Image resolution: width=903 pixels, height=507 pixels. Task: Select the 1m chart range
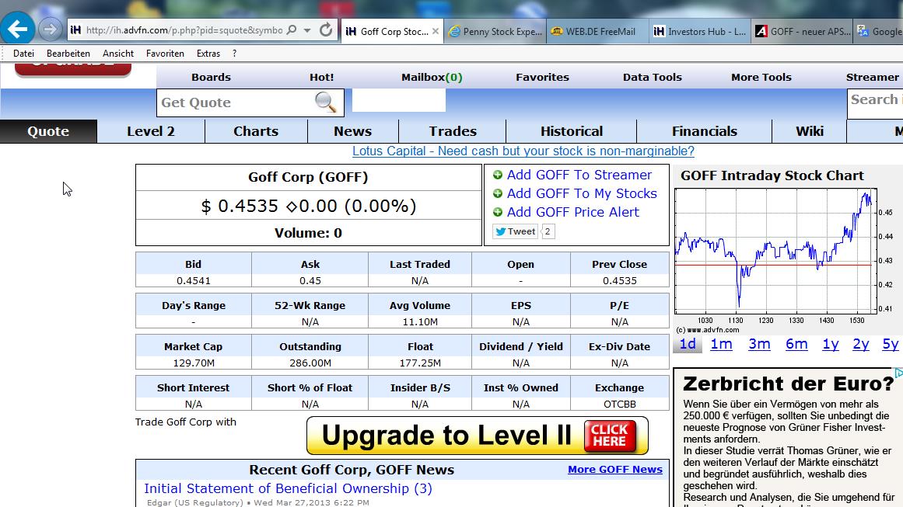pyautogui.click(x=721, y=344)
